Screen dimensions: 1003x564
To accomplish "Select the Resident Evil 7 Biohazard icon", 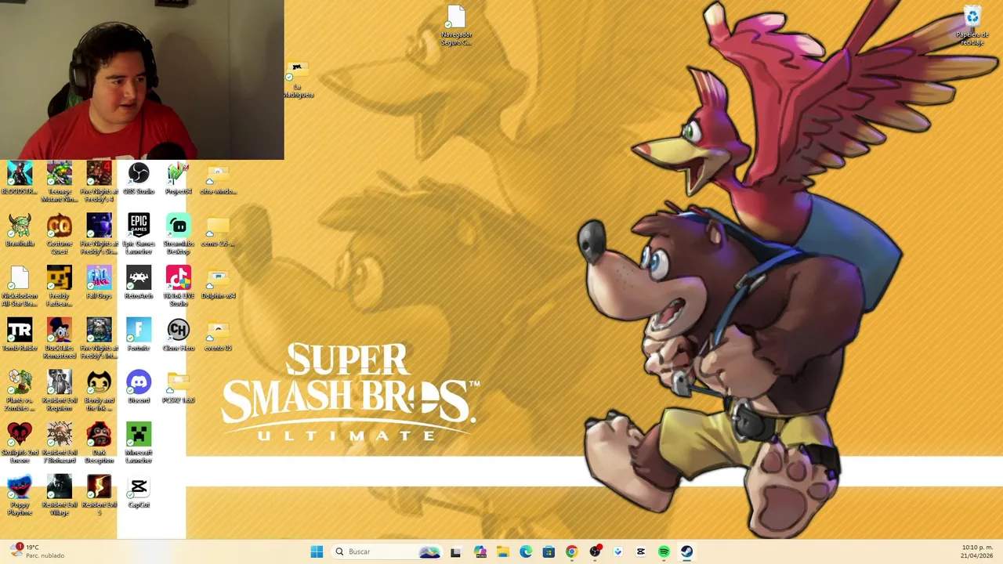I will pyautogui.click(x=60, y=443).
